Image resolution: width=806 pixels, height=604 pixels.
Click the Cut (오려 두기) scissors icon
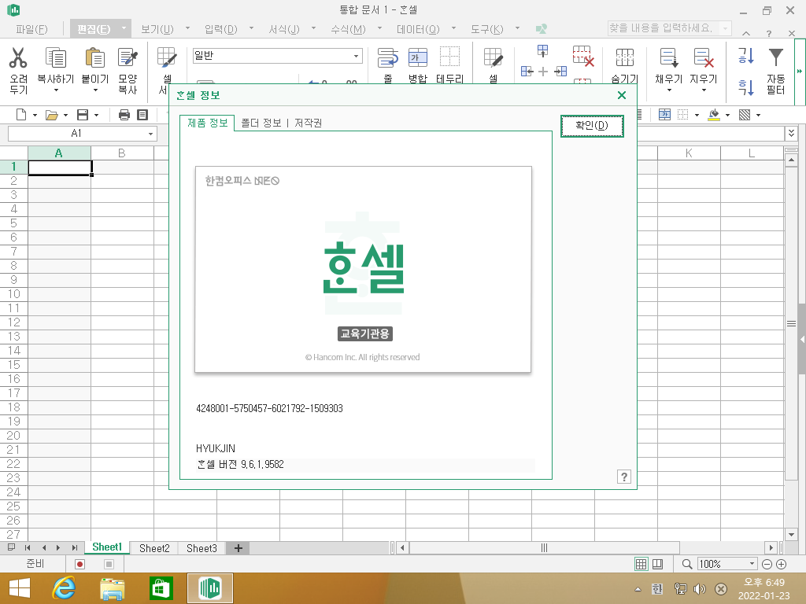18,57
